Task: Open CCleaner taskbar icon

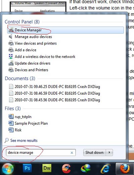Action: tap(66, 168)
